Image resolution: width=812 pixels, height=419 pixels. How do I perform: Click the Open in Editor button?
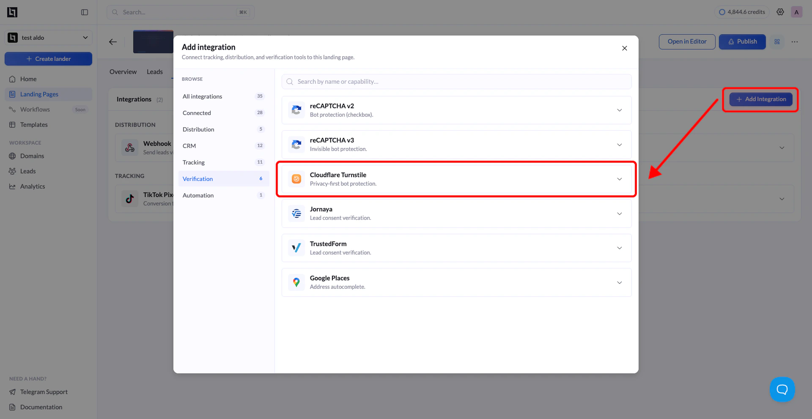(687, 41)
